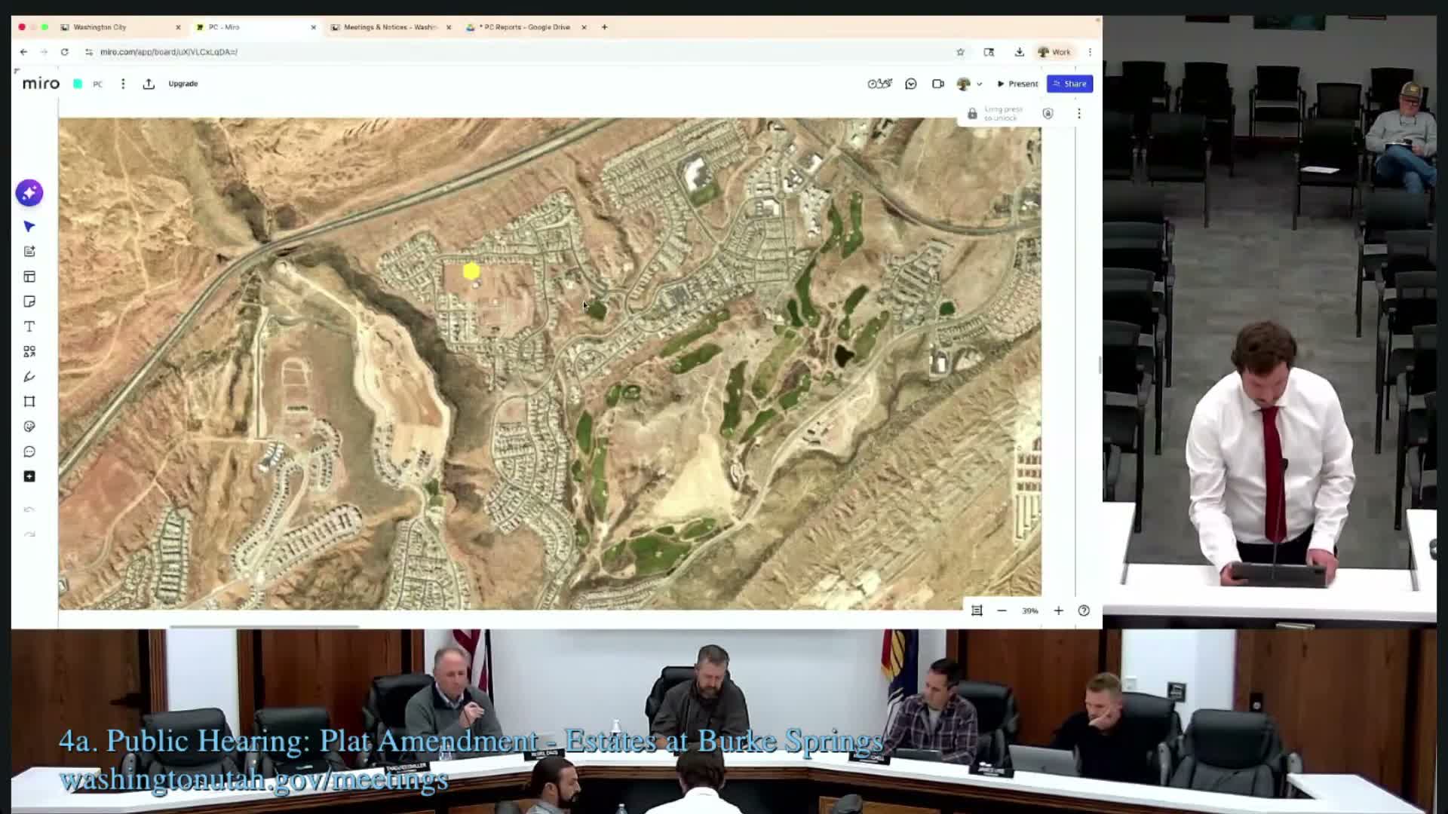
Task: Start video chat from the Miro toolbar
Action: [937, 84]
